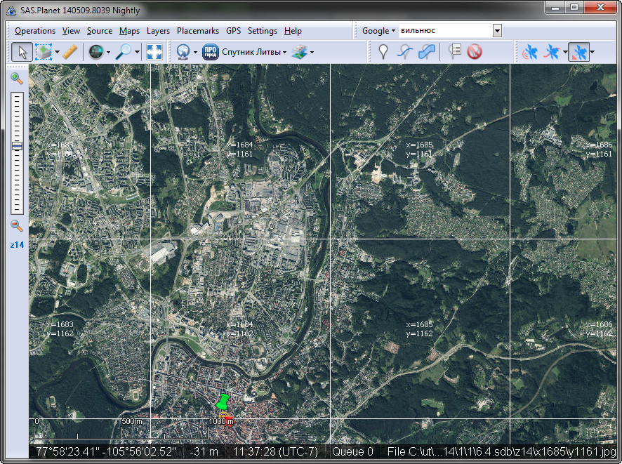The width and height of the screenshot is (622, 464).
Task: Select the arrow move/pointer tool
Action: coord(22,52)
